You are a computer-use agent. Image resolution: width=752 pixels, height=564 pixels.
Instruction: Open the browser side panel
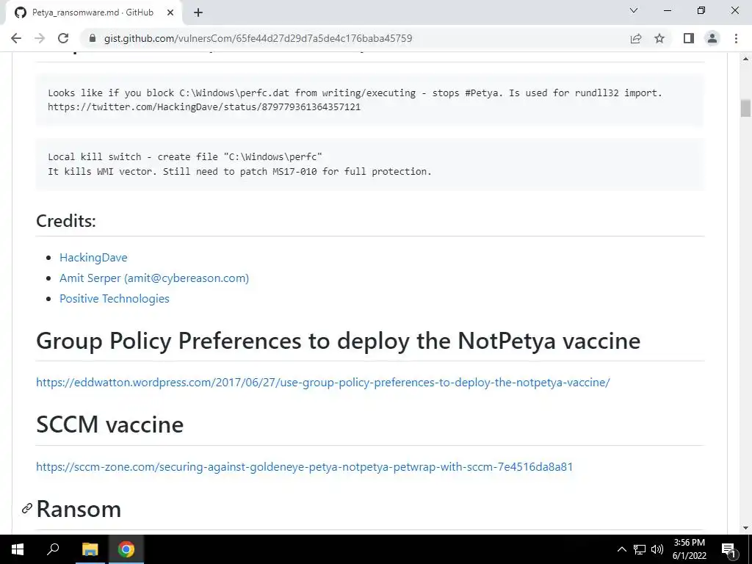688,38
